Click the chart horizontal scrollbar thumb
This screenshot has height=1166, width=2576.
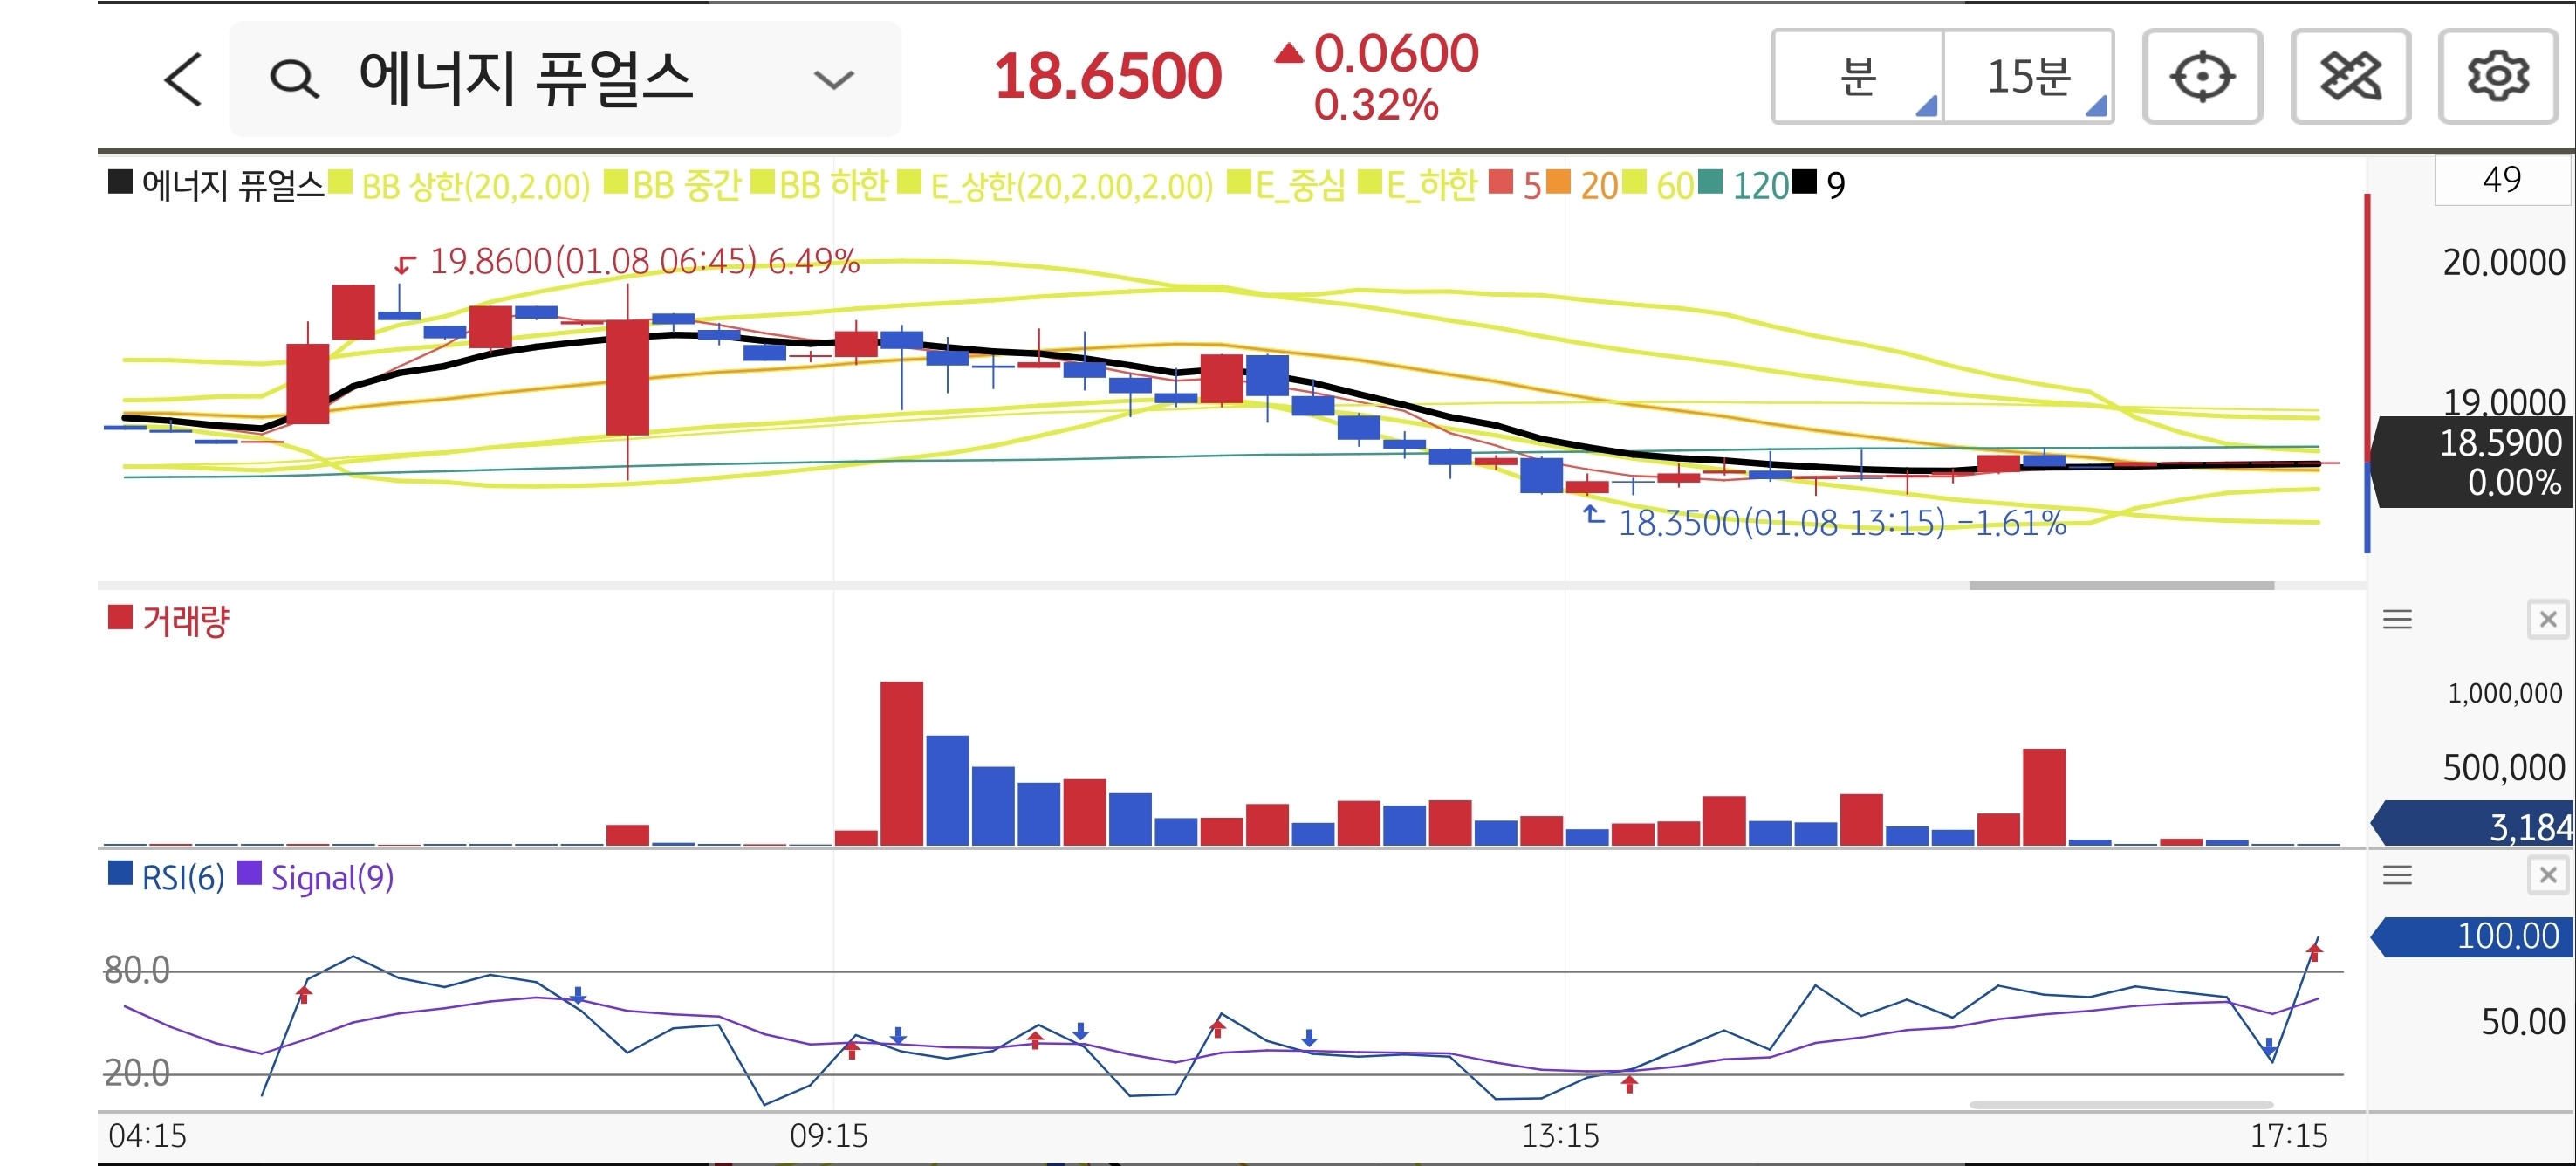pyautogui.click(x=2121, y=586)
